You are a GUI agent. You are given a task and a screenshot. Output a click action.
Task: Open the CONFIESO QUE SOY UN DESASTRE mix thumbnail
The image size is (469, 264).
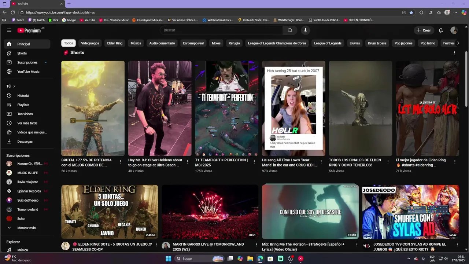coord(310,212)
